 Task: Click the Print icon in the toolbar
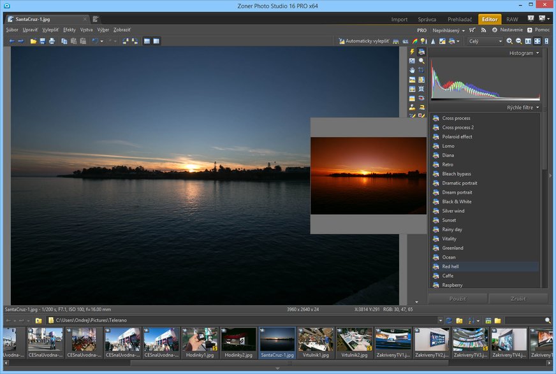click(52, 41)
